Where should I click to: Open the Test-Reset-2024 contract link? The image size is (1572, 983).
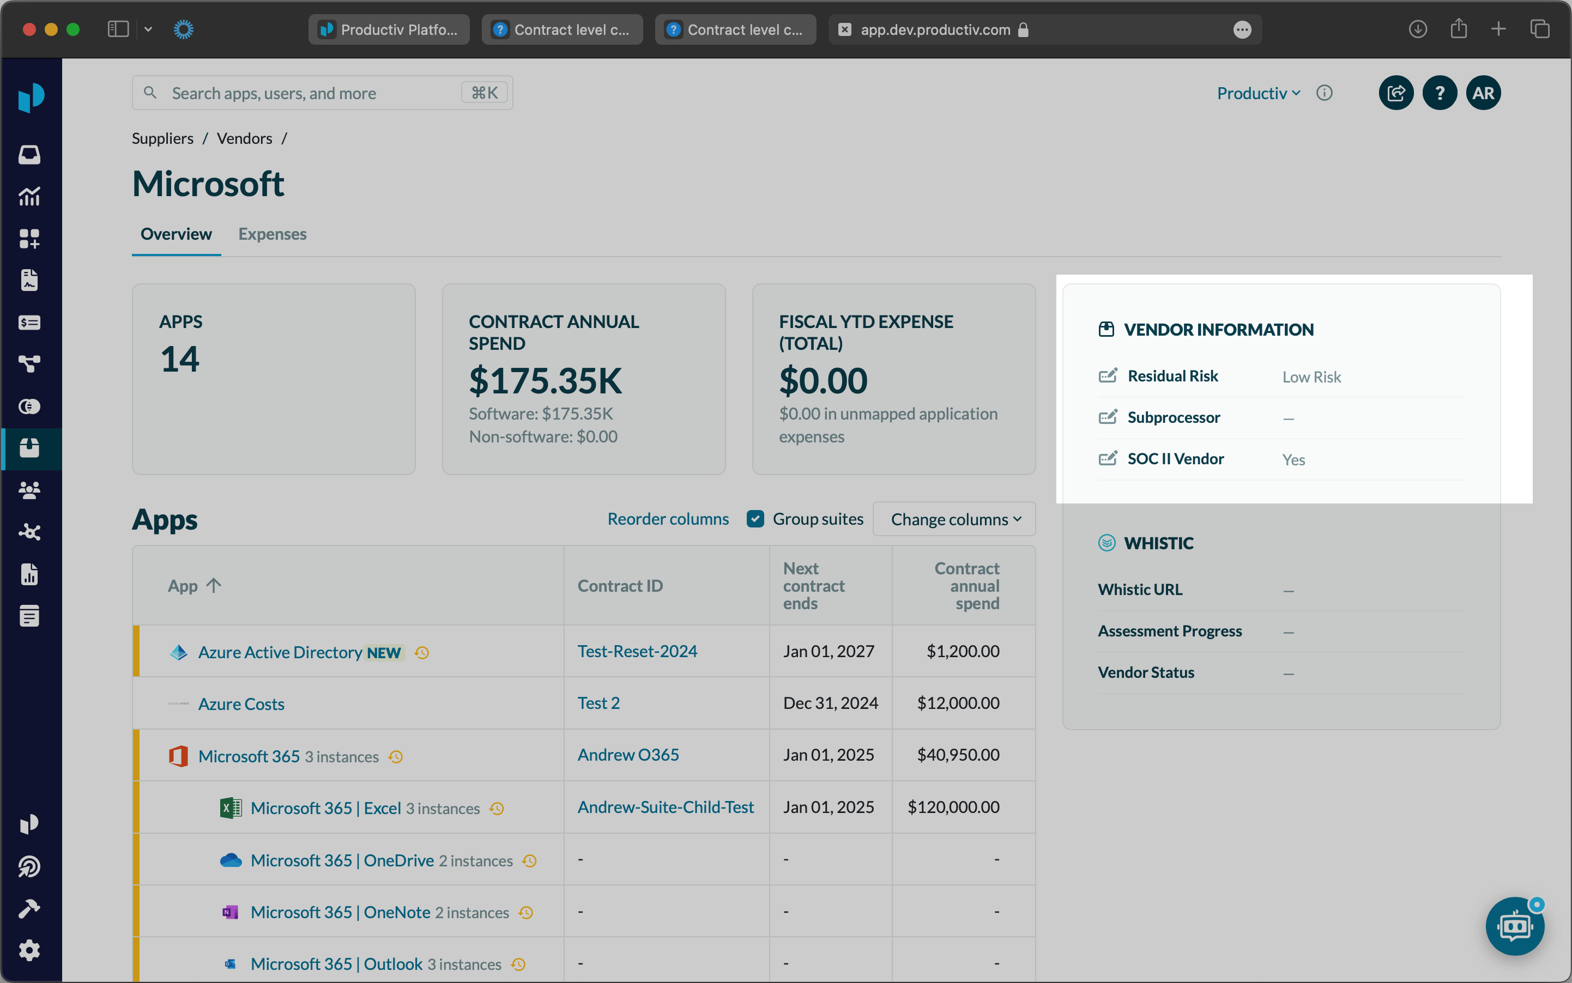pyautogui.click(x=637, y=651)
